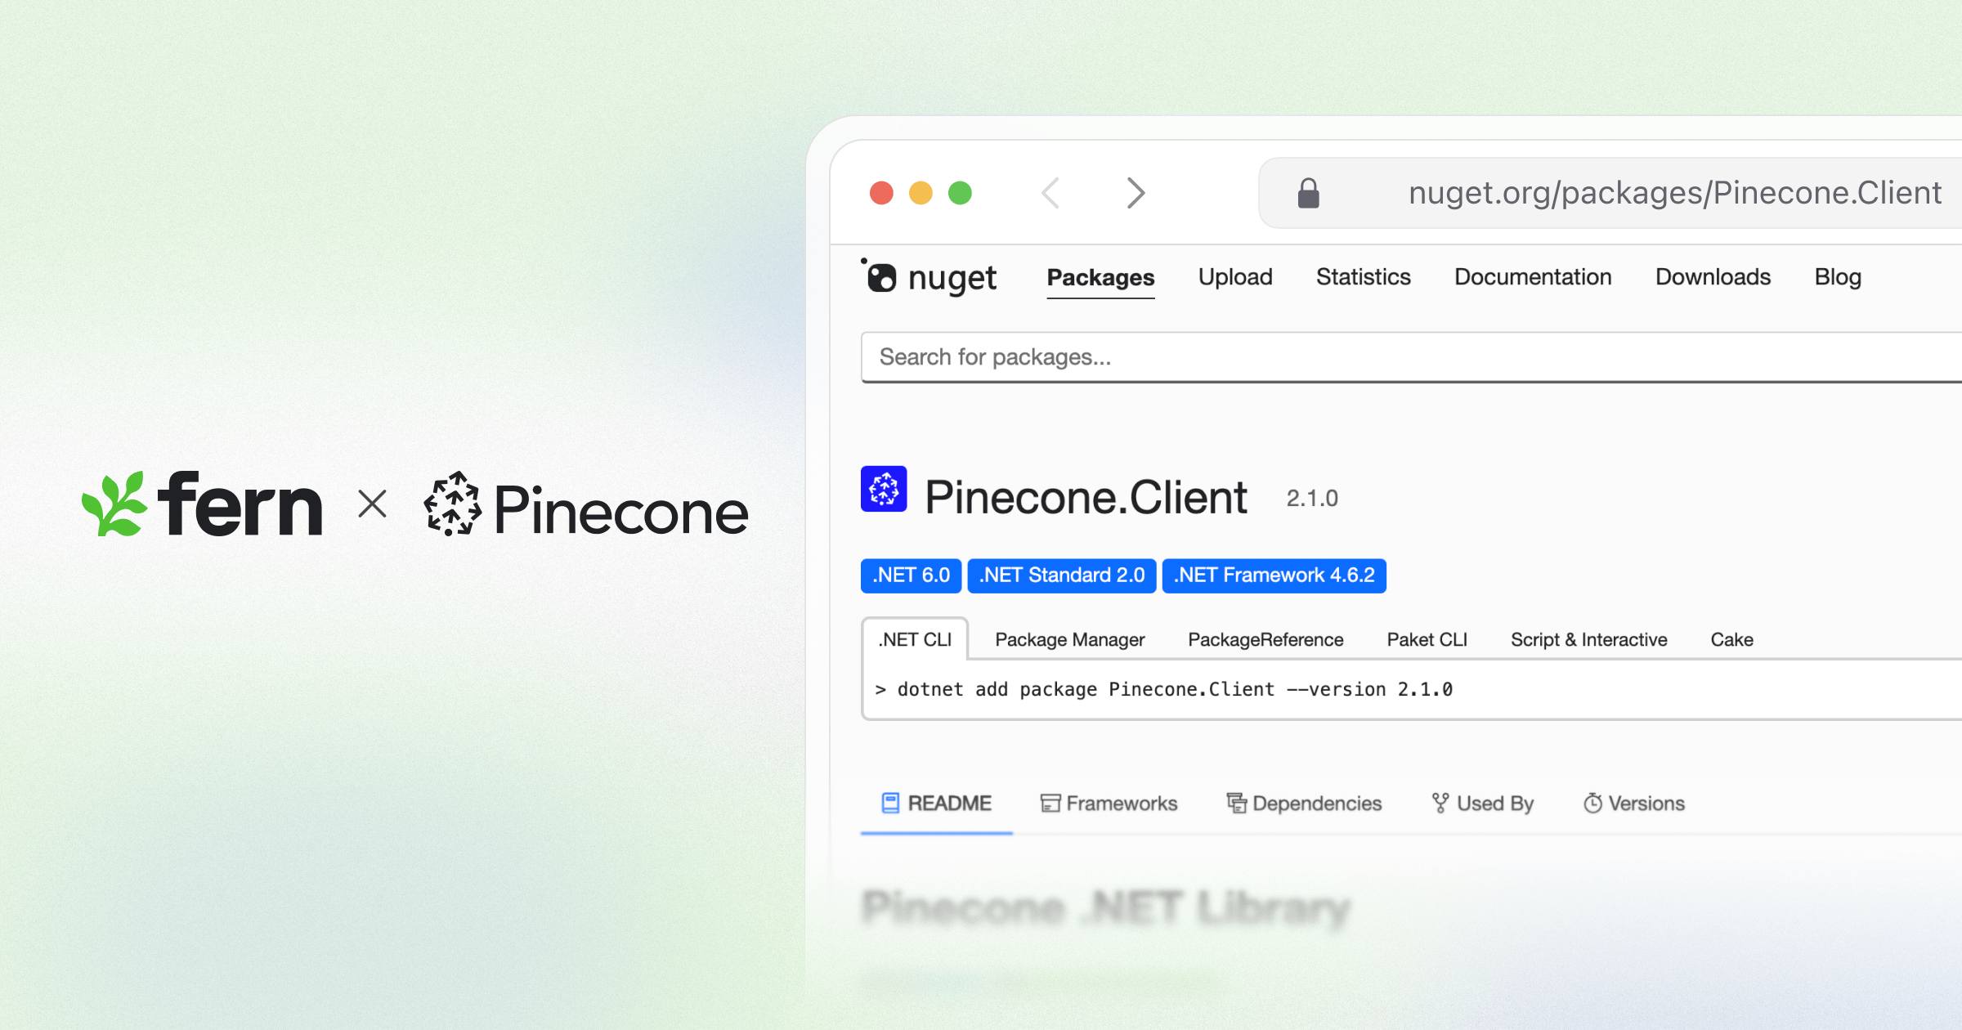Minimize the browser with yellow button
Viewport: 1962px width, 1030px height.
tap(921, 193)
